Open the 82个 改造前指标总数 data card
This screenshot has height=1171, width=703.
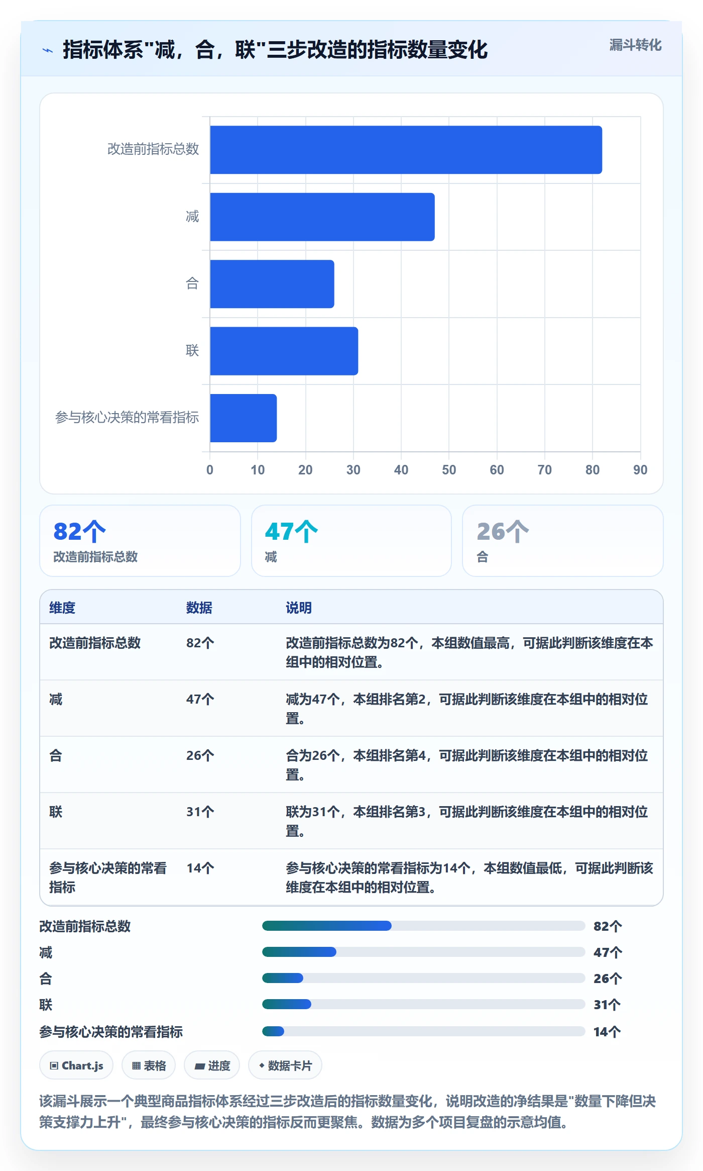pos(140,541)
